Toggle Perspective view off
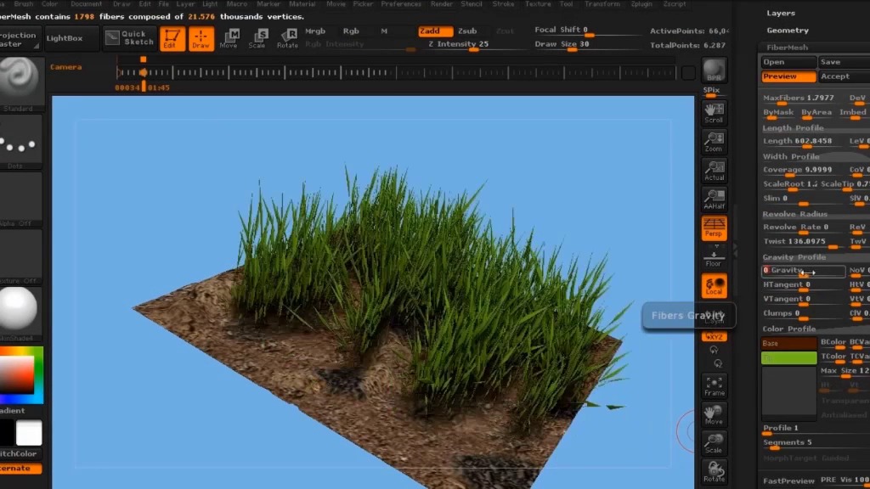This screenshot has height=489, width=870. [714, 227]
